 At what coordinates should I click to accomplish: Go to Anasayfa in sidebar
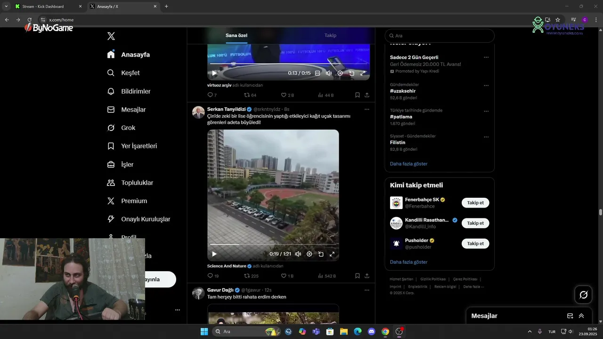pyautogui.click(x=128, y=55)
